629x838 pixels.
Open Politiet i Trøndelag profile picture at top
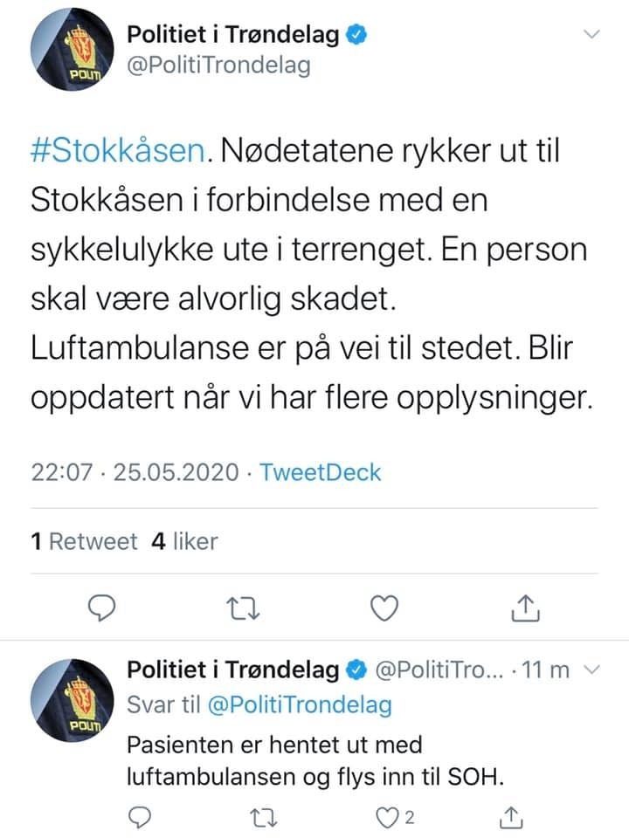(x=68, y=52)
